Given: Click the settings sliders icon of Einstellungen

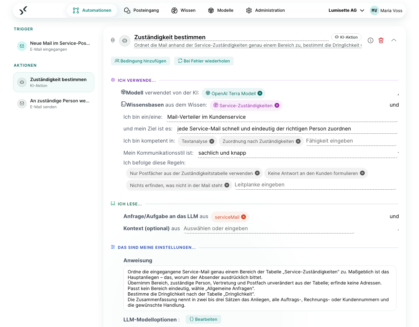Looking at the screenshot, I should tap(113, 247).
